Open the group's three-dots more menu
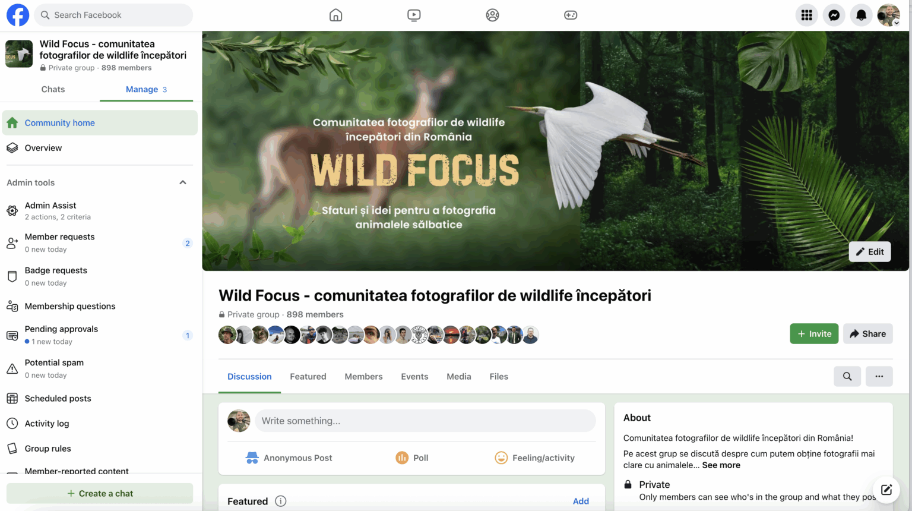 coord(879,376)
